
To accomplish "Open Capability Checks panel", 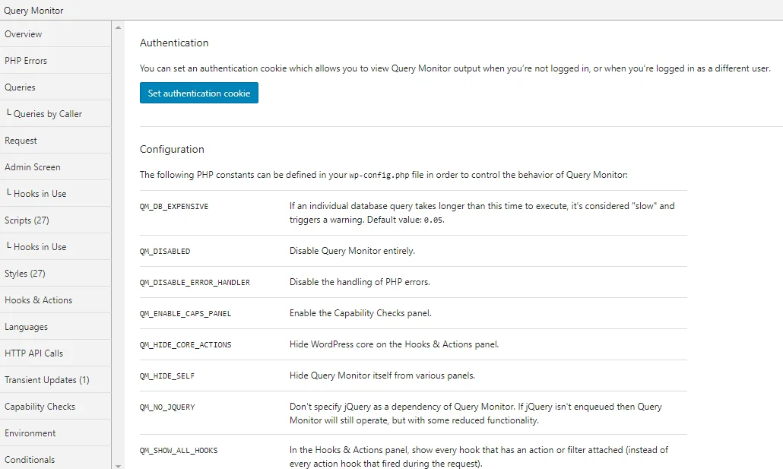I will tap(55, 406).
